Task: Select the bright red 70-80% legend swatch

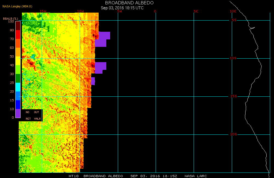Action: (x=18, y=34)
